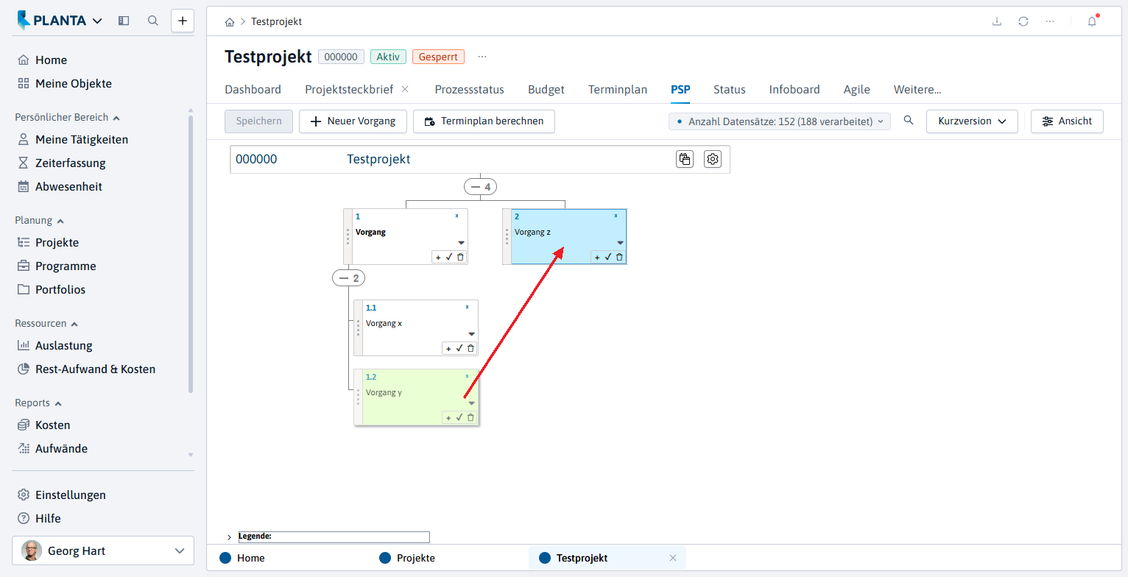
Task: Open the search magnifier in the PSP toolbar
Action: pos(909,121)
